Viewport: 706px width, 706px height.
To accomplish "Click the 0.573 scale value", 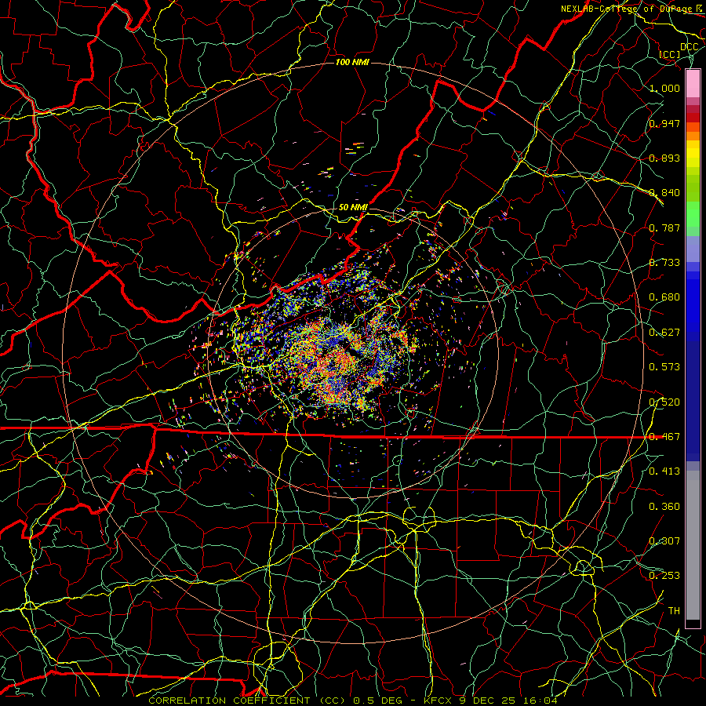I will (x=664, y=367).
